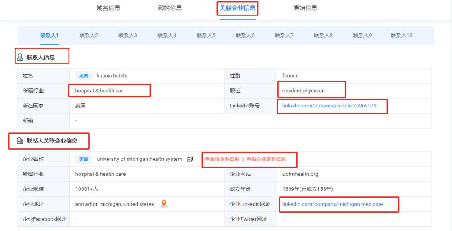Click the person icon next to 联系人信息
Viewport: 452px width, 231px height.
coord(20,57)
